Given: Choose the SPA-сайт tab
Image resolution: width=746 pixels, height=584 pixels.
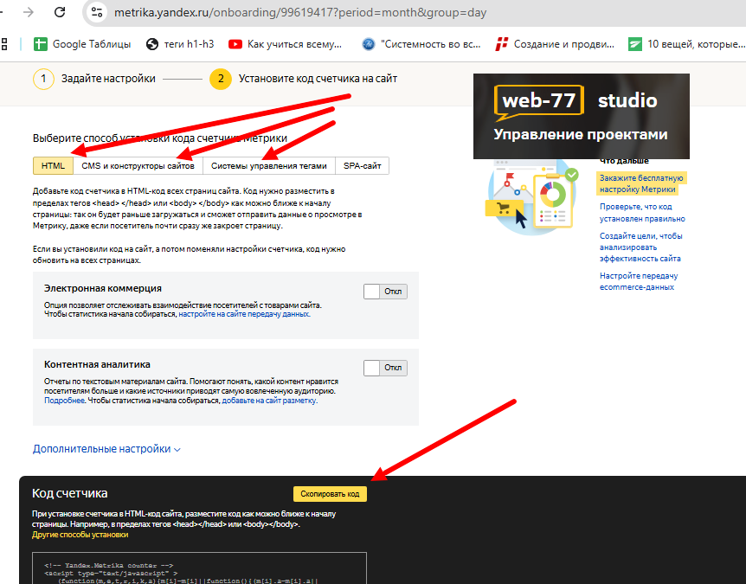Looking at the screenshot, I should click(x=362, y=166).
